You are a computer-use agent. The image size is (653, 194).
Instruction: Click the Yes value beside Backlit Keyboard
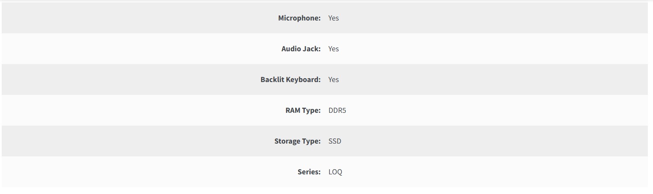coord(333,79)
